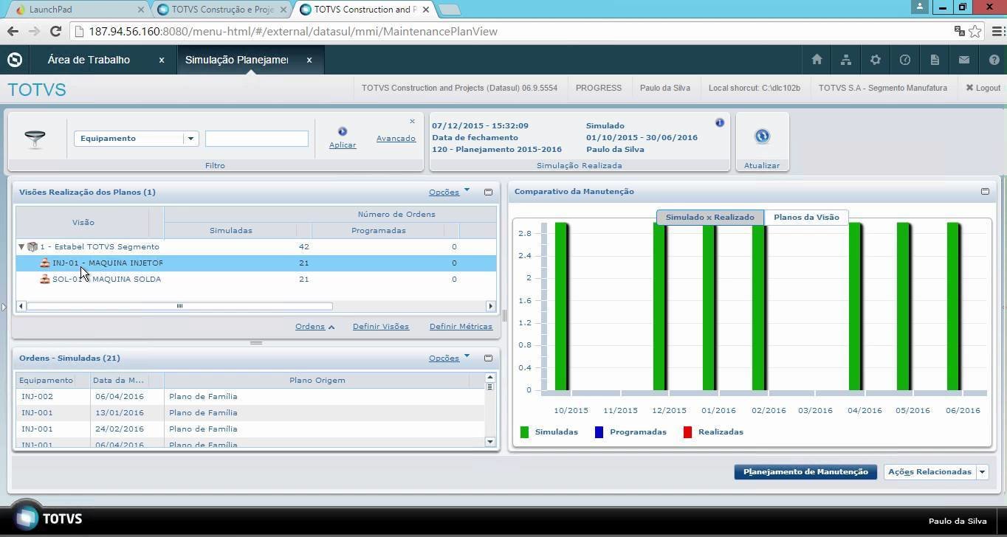Click the Simuladas column header

[x=230, y=230]
